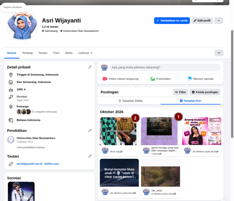The height and width of the screenshot is (201, 234).
Task: Go to the Foto tab
Action: pyautogui.click(x=56, y=53)
